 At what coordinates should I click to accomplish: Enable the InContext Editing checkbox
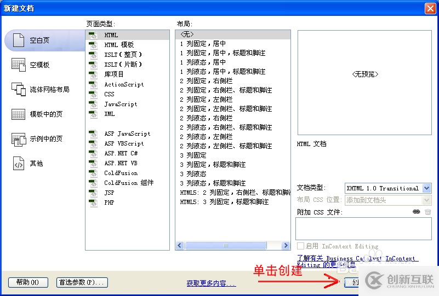tap(300, 246)
